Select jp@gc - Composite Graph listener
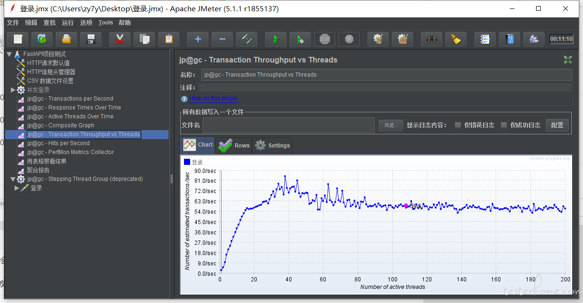583x303 pixels. pyautogui.click(x=61, y=125)
